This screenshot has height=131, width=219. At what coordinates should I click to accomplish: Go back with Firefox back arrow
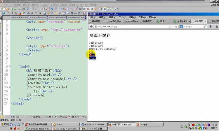click(x=91, y=26)
